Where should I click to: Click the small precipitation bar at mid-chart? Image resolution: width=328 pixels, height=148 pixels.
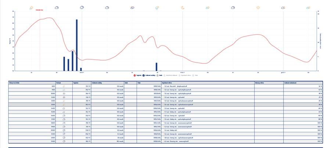pos(156,67)
